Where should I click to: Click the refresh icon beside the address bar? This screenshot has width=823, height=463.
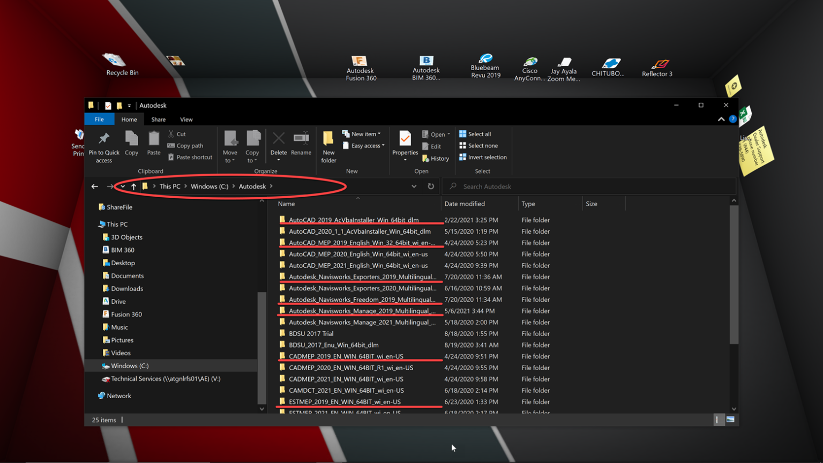pyautogui.click(x=432, y=186)
